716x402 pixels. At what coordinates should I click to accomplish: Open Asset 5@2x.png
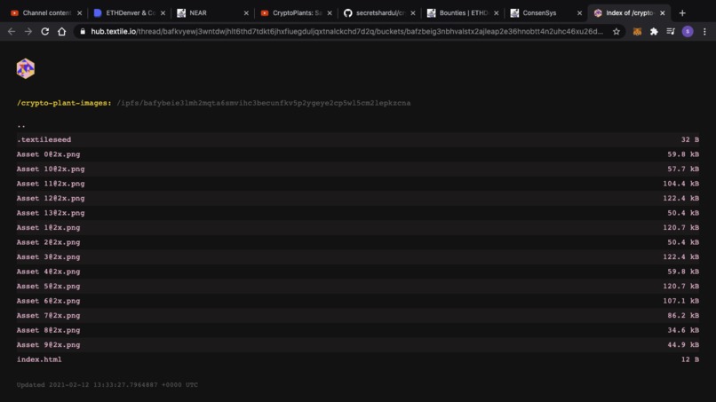(x=48, y=286)
